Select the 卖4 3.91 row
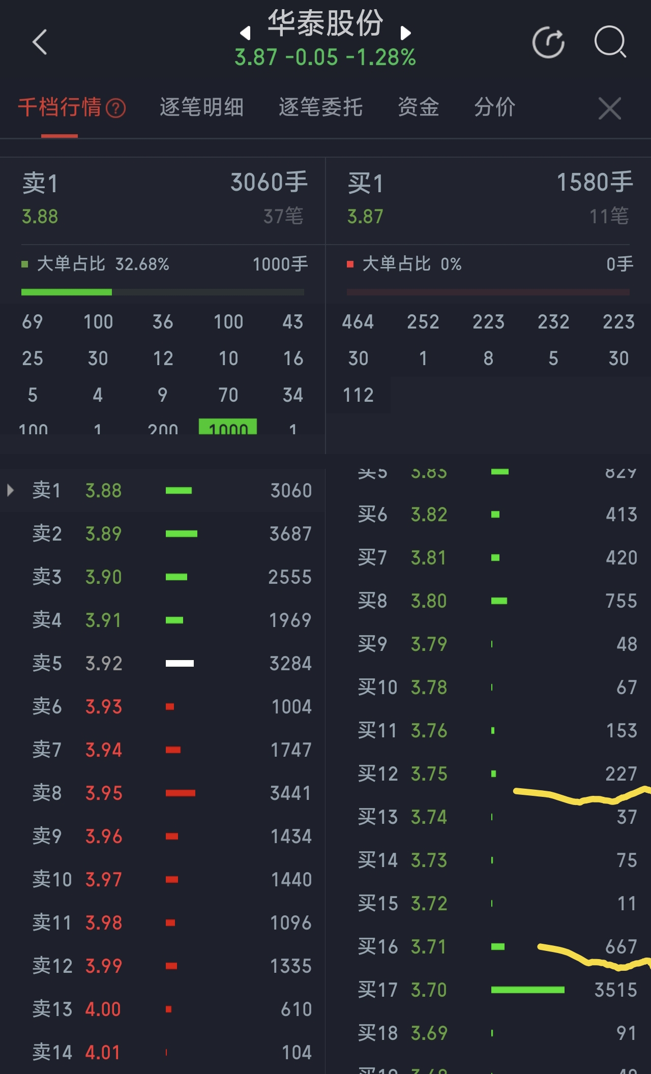Image resolution: width=651 pixels, height=1074 pixels. click(163, 620)
